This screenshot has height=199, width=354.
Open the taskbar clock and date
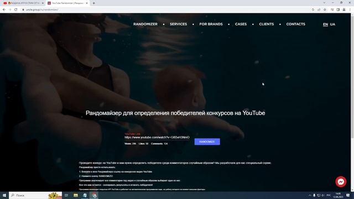pyautogui.click(x=338, y=195)
